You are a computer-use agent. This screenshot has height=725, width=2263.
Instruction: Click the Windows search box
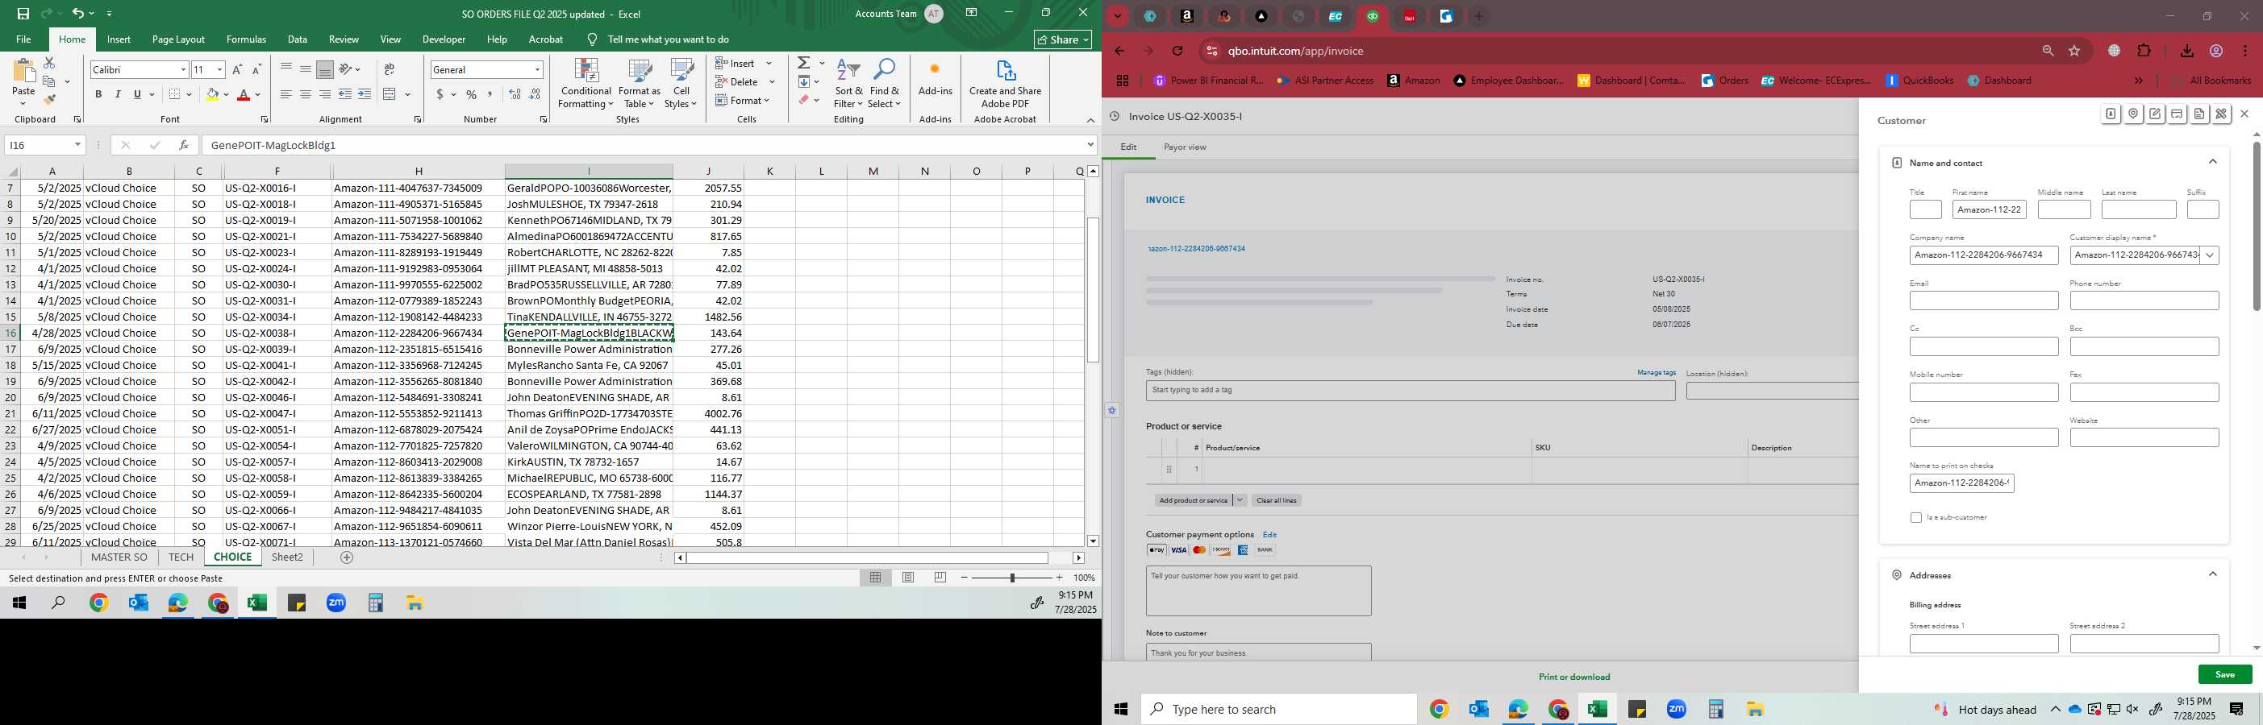(x=1278, y=709)
